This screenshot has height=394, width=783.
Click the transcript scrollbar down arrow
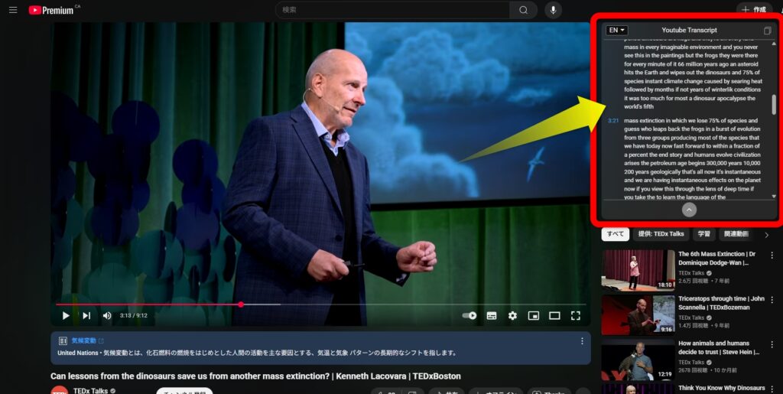(774, 197)
